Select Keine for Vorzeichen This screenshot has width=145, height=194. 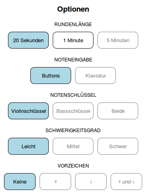(20, 182)
